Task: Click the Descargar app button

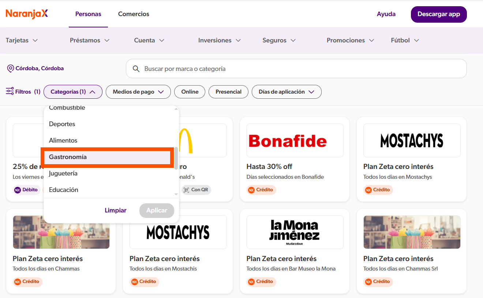Action: pyautogui.click(x=438, y=14)
